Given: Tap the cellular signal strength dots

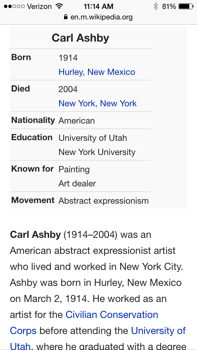Looking at the screenshot, I should pyautogui.click(x=14, y=6).
